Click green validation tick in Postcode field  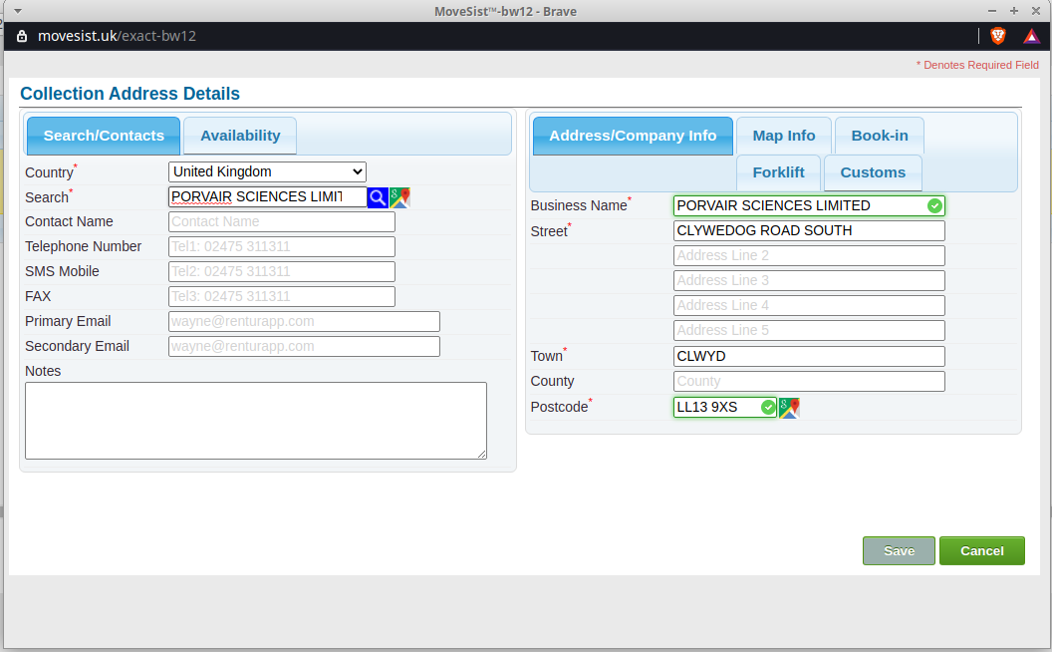pyautogui.click(x=768, y=408)
